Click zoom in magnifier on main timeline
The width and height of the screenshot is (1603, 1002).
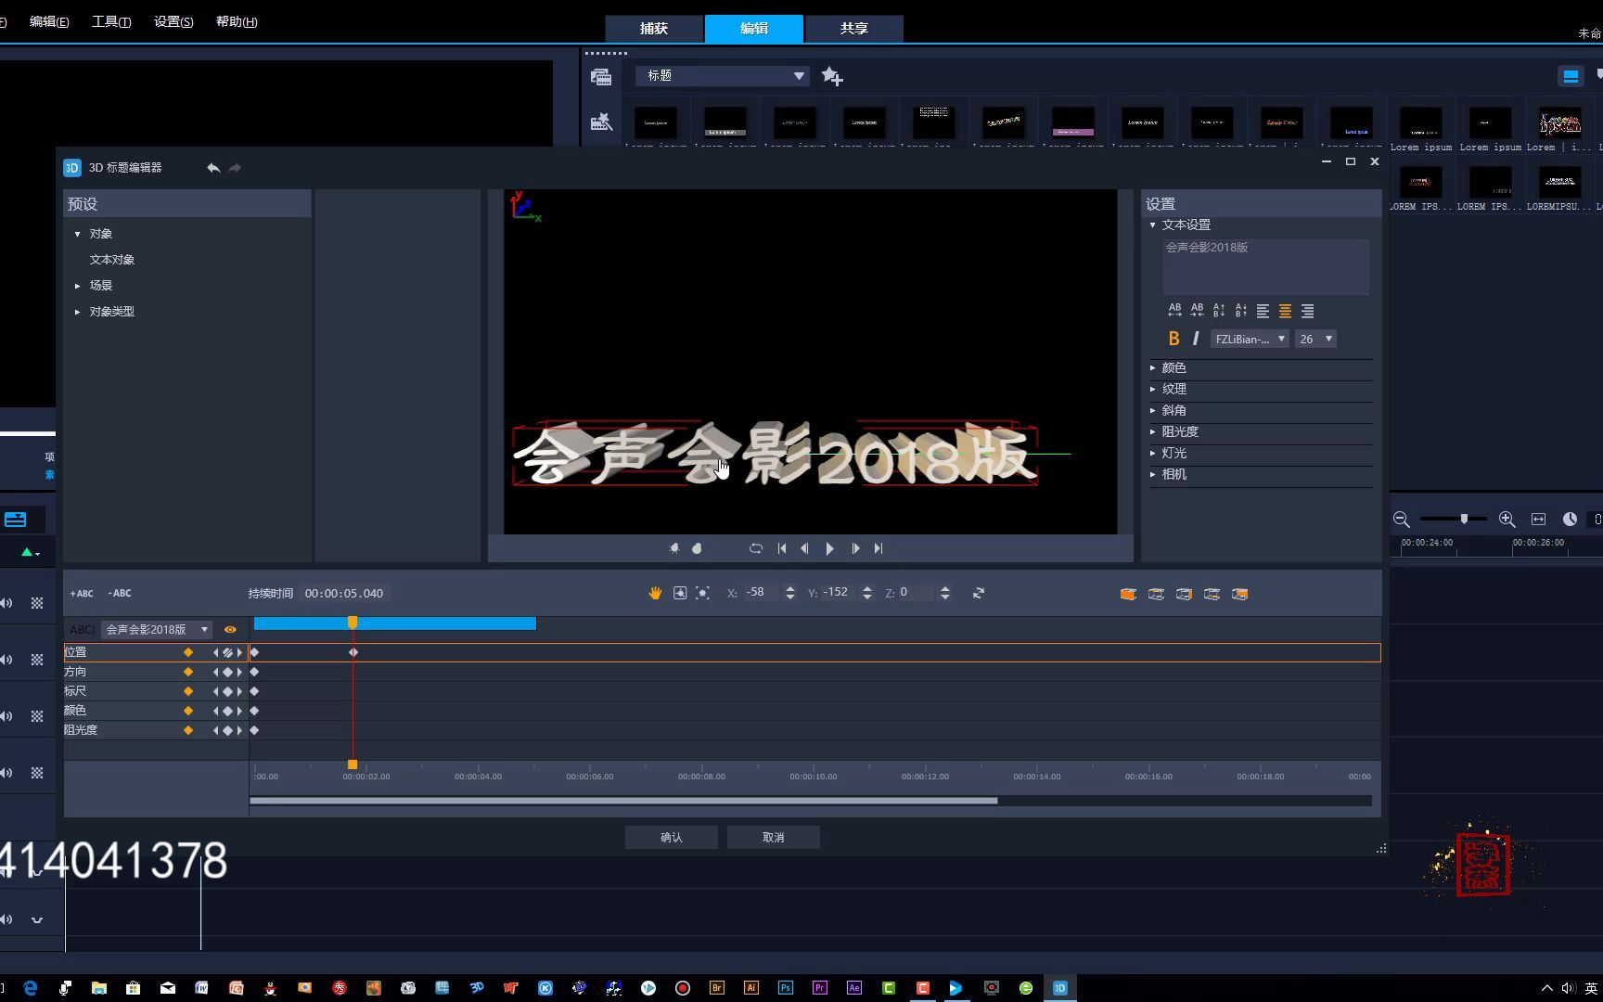pyautogui.click(x=1507, y=520)
